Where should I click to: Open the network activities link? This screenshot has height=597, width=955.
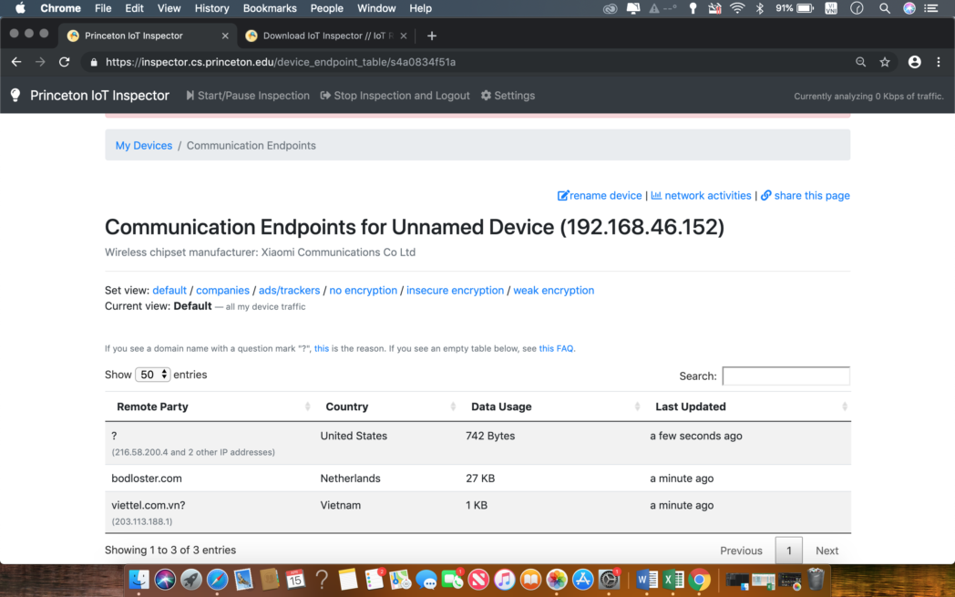[x=701, y=196]
